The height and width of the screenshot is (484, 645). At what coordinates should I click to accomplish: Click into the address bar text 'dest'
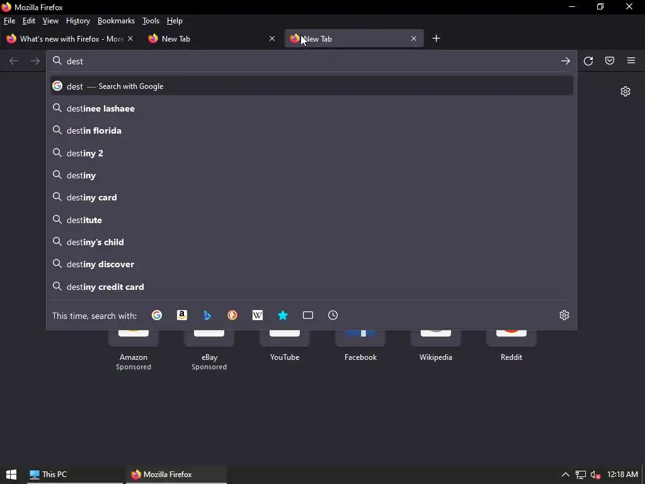coord(75,61)
